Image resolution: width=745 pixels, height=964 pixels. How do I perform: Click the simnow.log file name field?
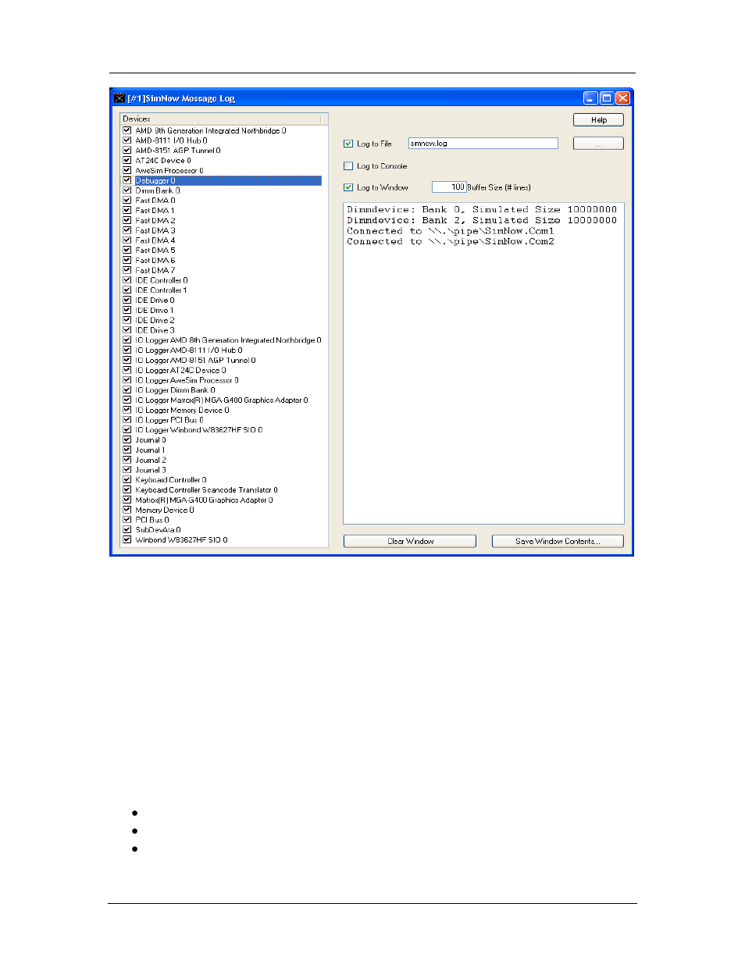(x=483, y=144)
